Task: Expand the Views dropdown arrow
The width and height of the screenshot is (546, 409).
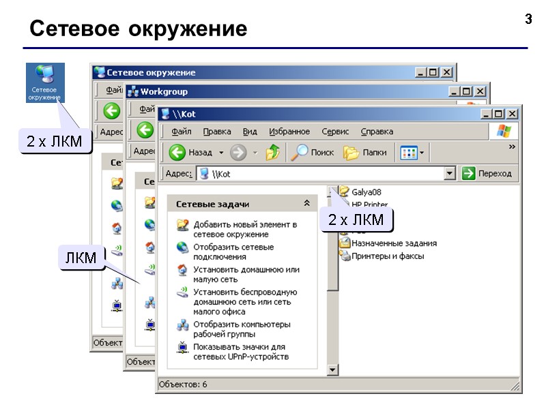Action: tap(422, 153)
